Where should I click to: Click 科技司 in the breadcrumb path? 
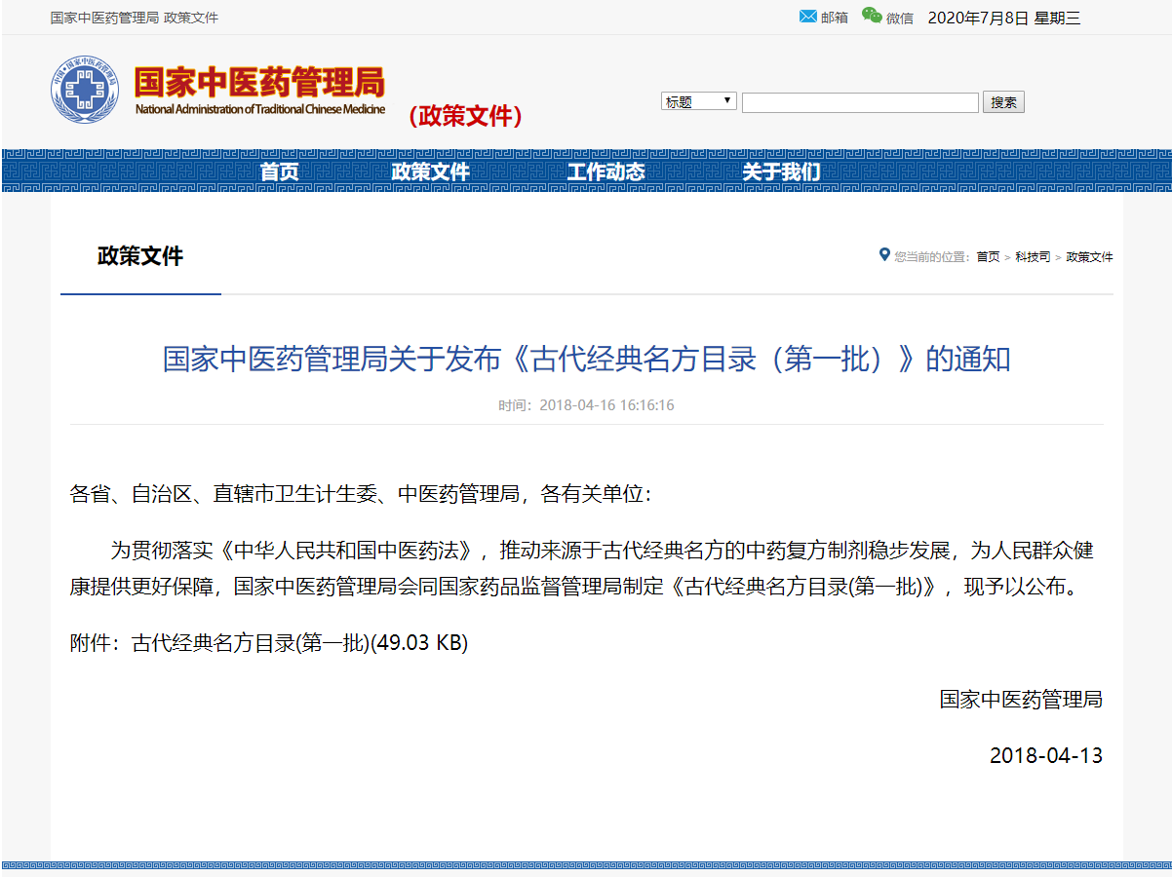pos(1032,257)
